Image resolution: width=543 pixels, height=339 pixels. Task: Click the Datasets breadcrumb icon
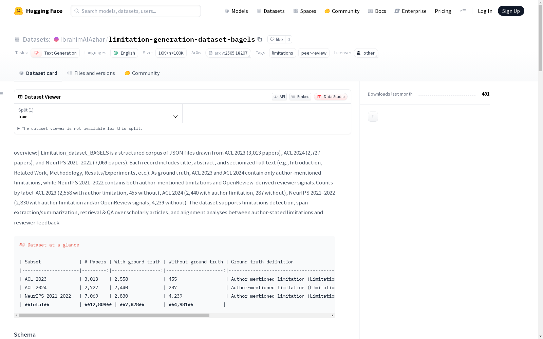(x=17, y=39)
